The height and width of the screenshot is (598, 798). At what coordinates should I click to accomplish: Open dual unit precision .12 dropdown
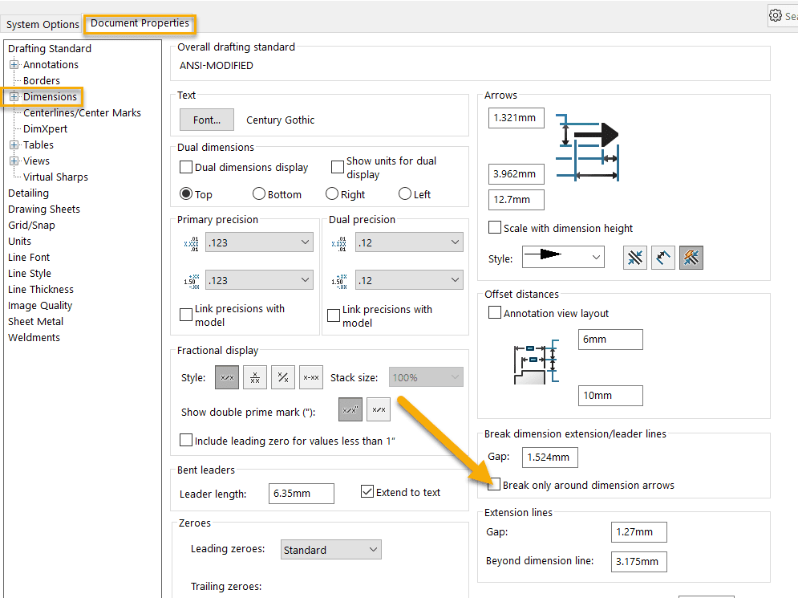409,242
